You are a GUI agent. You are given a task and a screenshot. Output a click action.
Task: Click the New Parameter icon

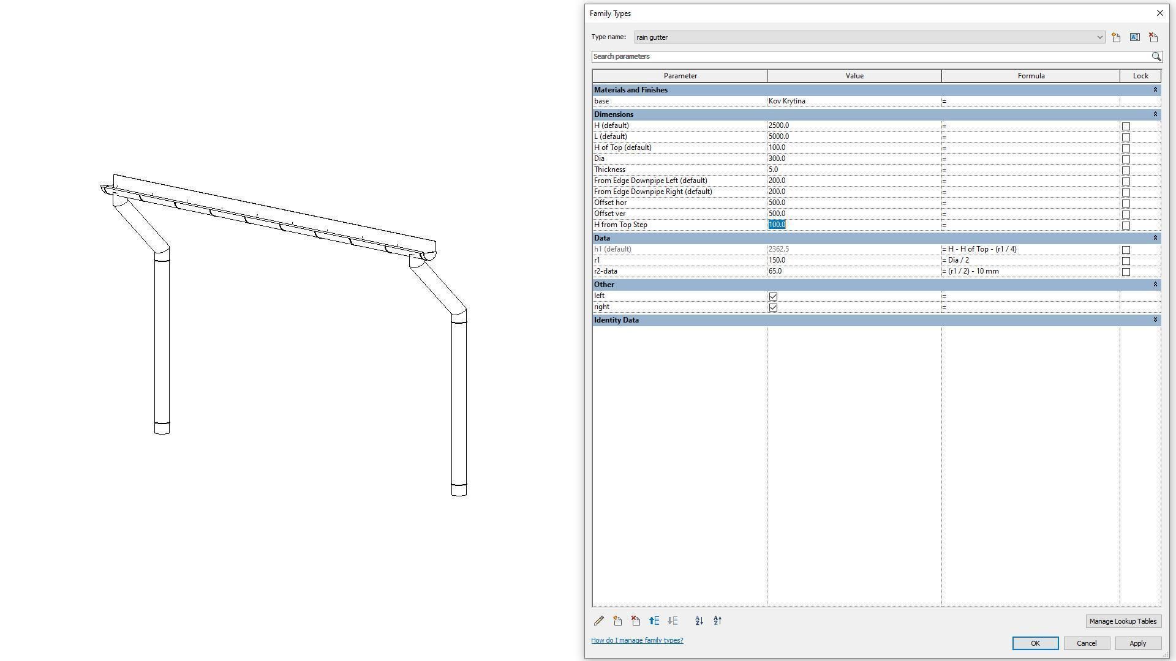(x=617, y=621)
